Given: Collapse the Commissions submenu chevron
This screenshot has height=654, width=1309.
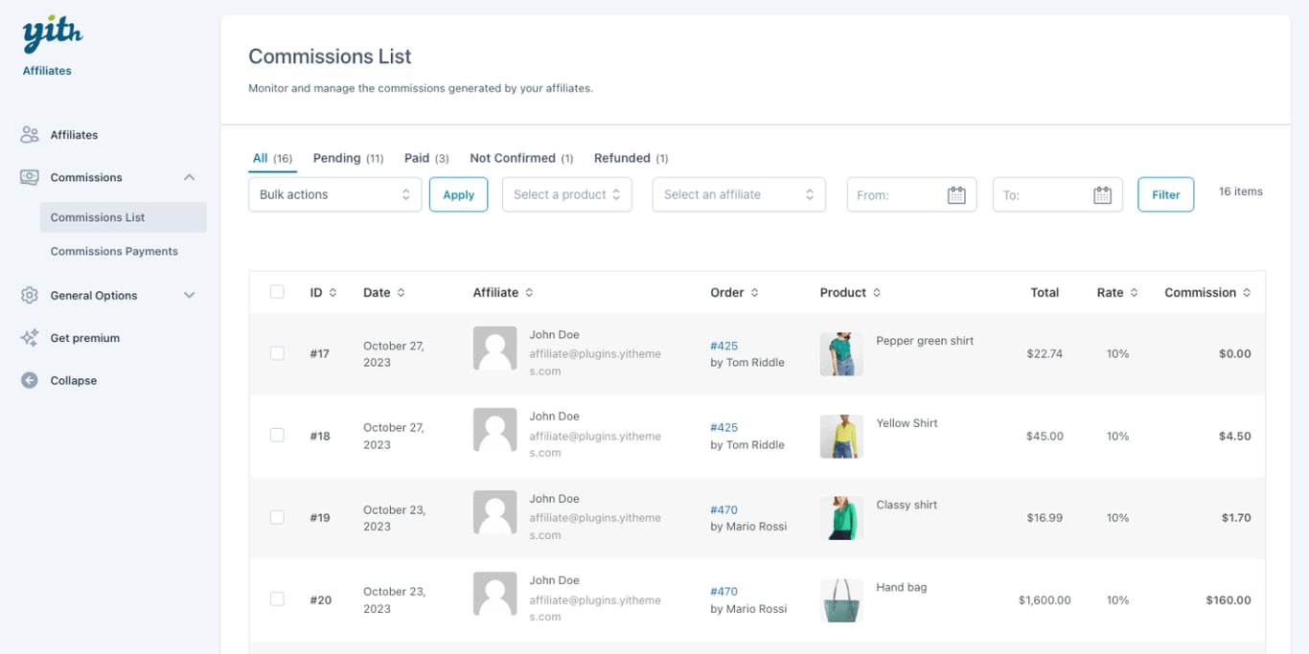Looking at the screenshot, I should click(x=189, y=177).
